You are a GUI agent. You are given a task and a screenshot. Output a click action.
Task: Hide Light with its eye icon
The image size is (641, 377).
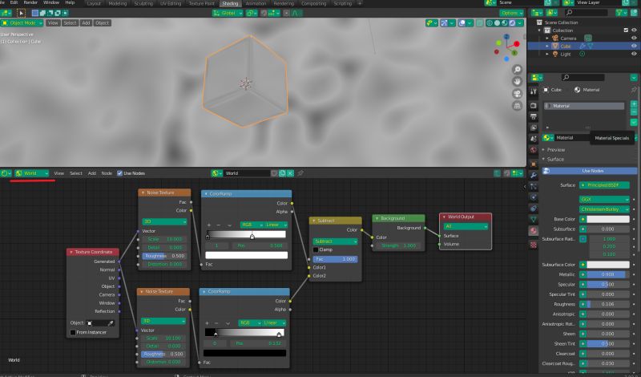click(634, 54)
